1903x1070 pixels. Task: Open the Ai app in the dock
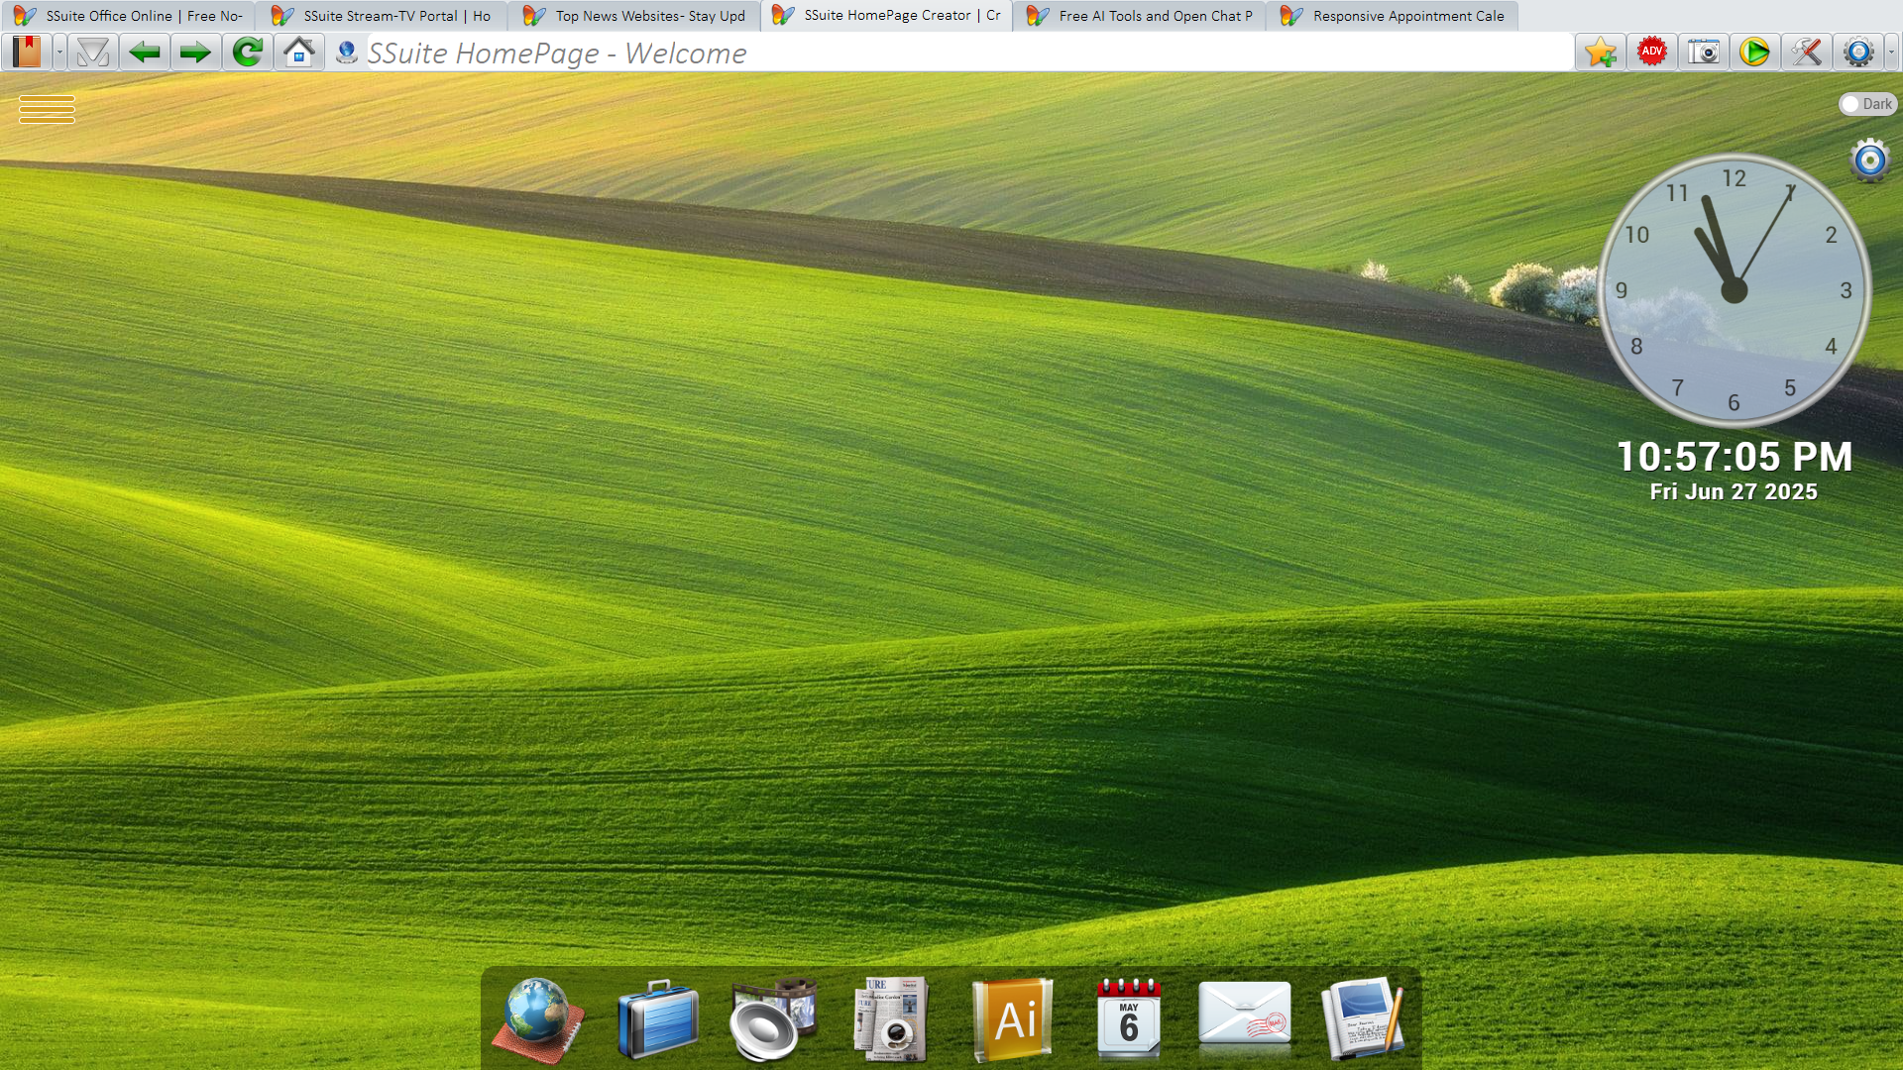(1012, 1019)
